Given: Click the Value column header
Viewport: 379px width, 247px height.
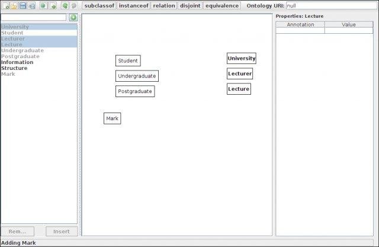Looking at the screenshot, I should click(349, 25).
